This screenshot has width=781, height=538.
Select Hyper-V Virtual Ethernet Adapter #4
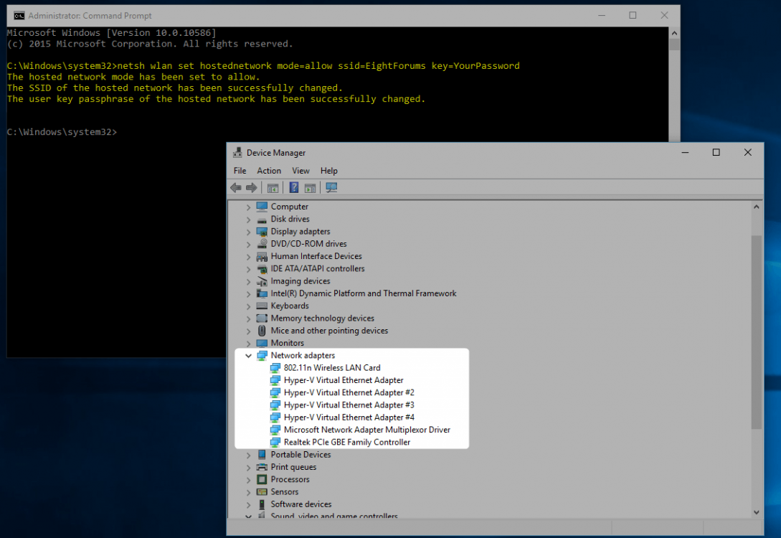[349, 417]
